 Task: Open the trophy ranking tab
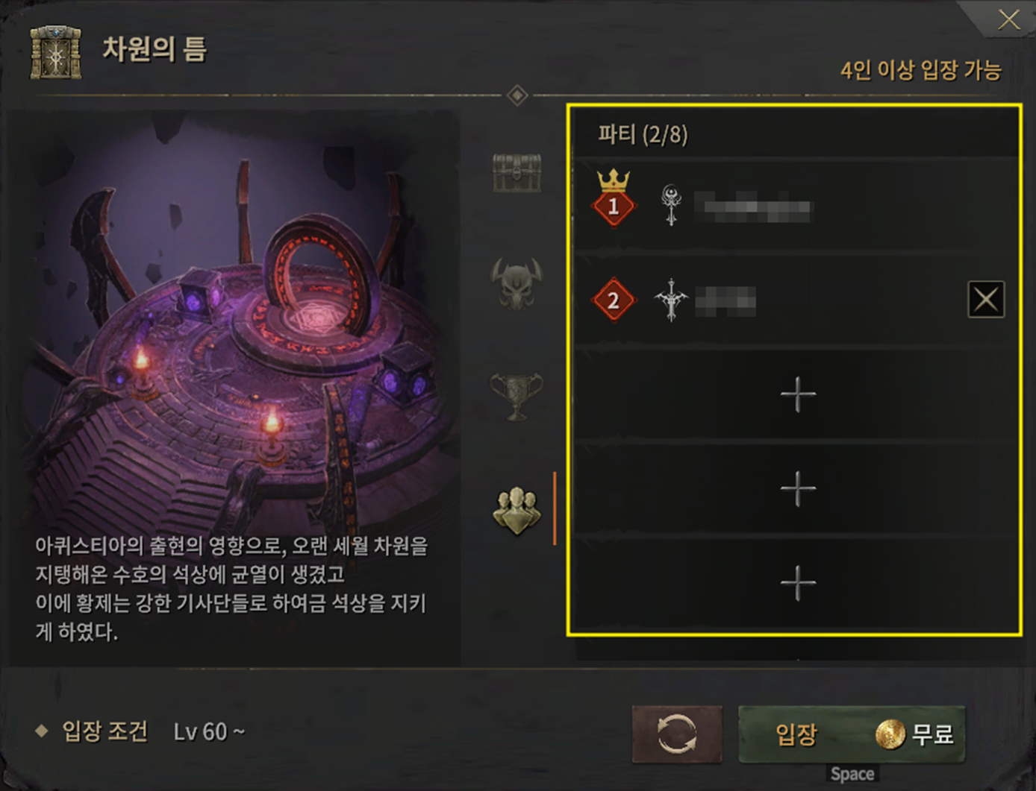(x=516, y=395)
